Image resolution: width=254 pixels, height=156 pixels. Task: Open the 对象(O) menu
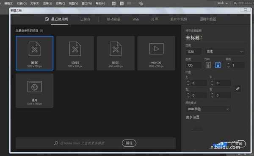[22, 3]
